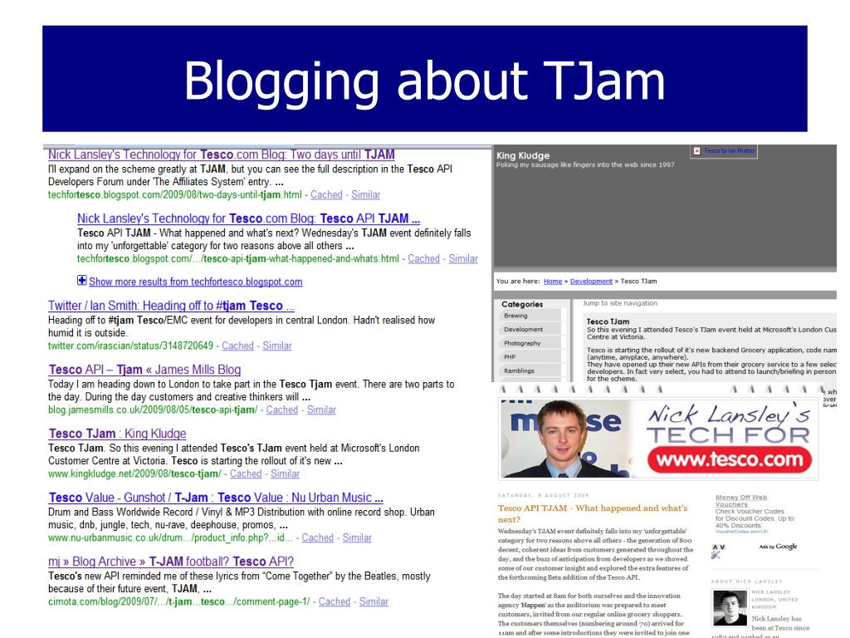Screen dimensions: 850x638
Task: Open 'Tesco API TJAM ...' blog result title
Action: (248, 218)
